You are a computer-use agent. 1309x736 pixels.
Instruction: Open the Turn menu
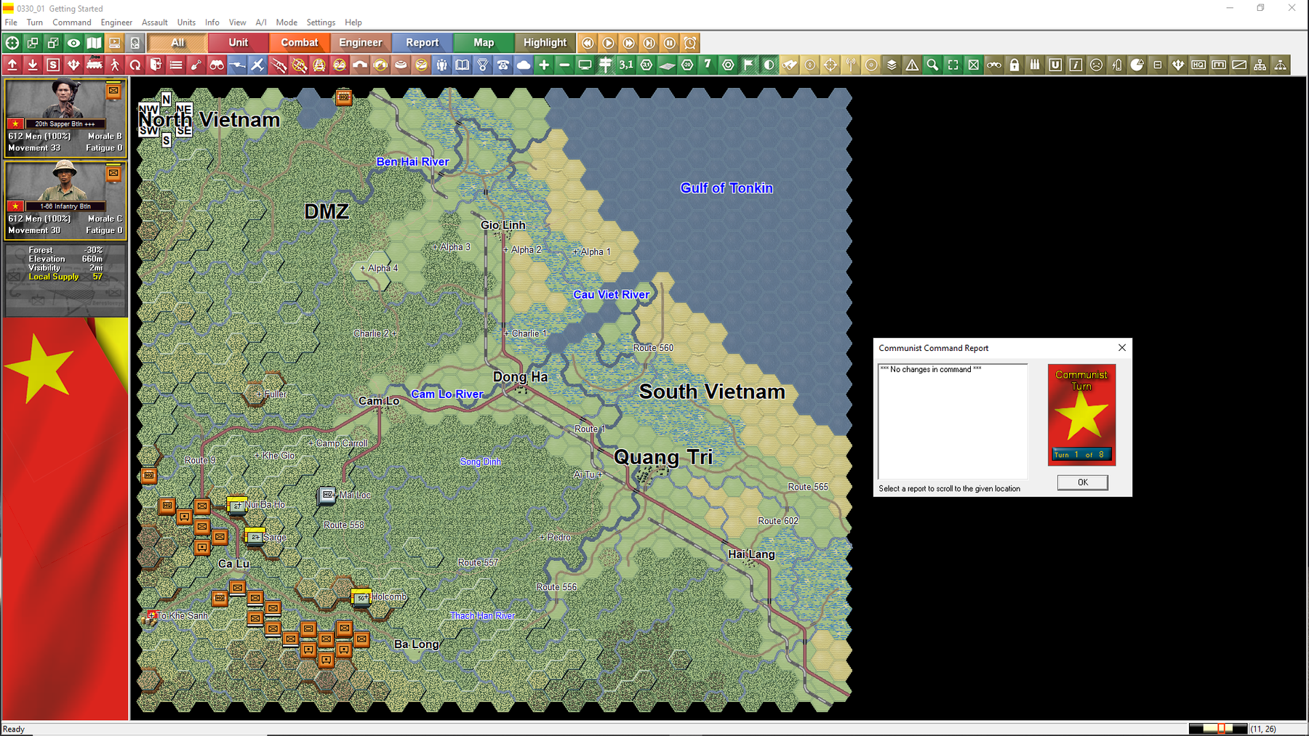(x=35, y=23)
